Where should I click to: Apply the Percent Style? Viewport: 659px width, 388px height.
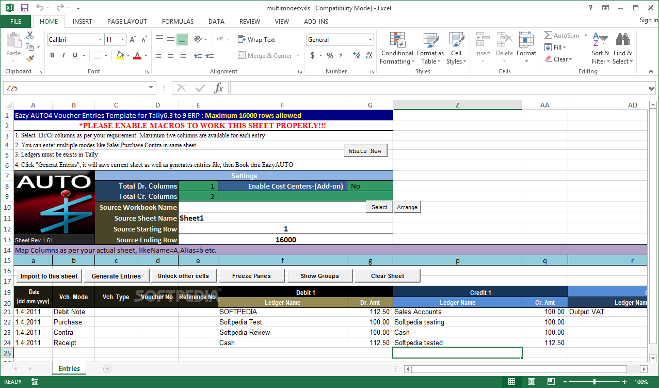tap(330, 55)
